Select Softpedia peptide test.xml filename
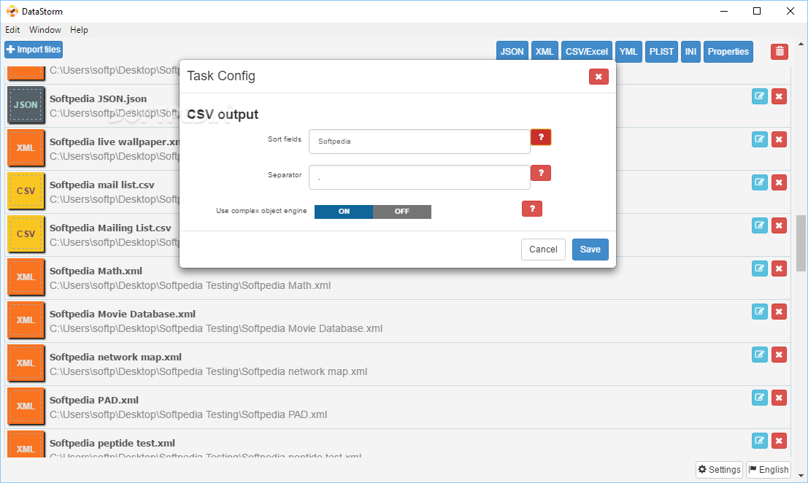This screenshot has height=483, width=808. coord(112,444)
